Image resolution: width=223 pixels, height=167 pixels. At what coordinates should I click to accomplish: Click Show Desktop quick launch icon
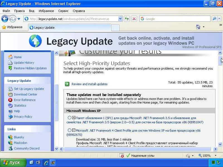point(38,162)
